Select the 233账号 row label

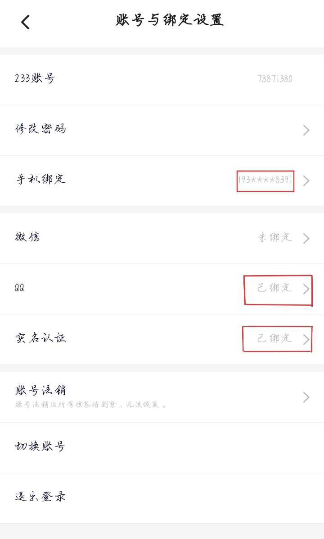tap(35, 79)
